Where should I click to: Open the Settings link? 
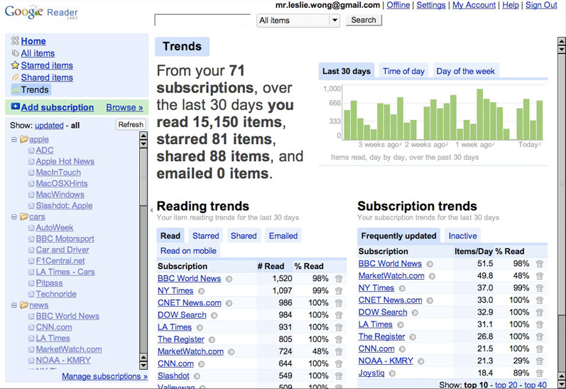[431, 5]
